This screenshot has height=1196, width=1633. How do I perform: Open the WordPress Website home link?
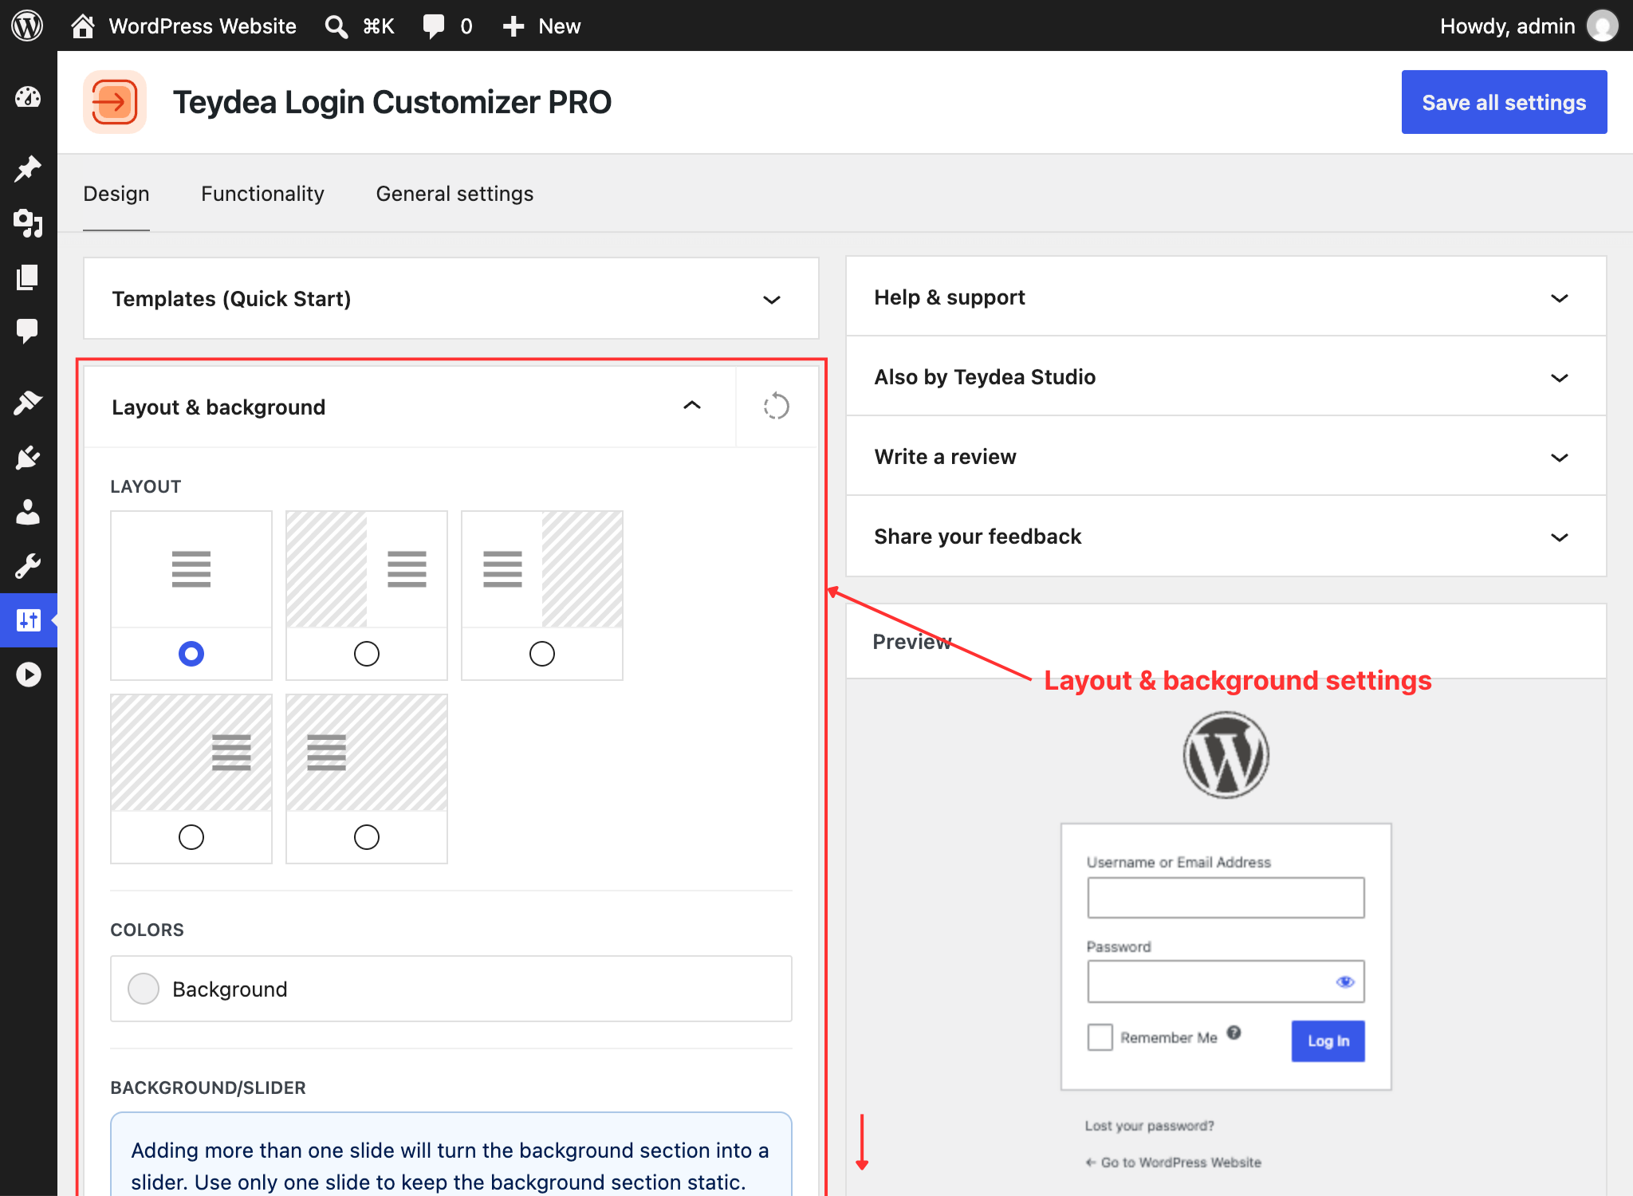pos(184,26)
